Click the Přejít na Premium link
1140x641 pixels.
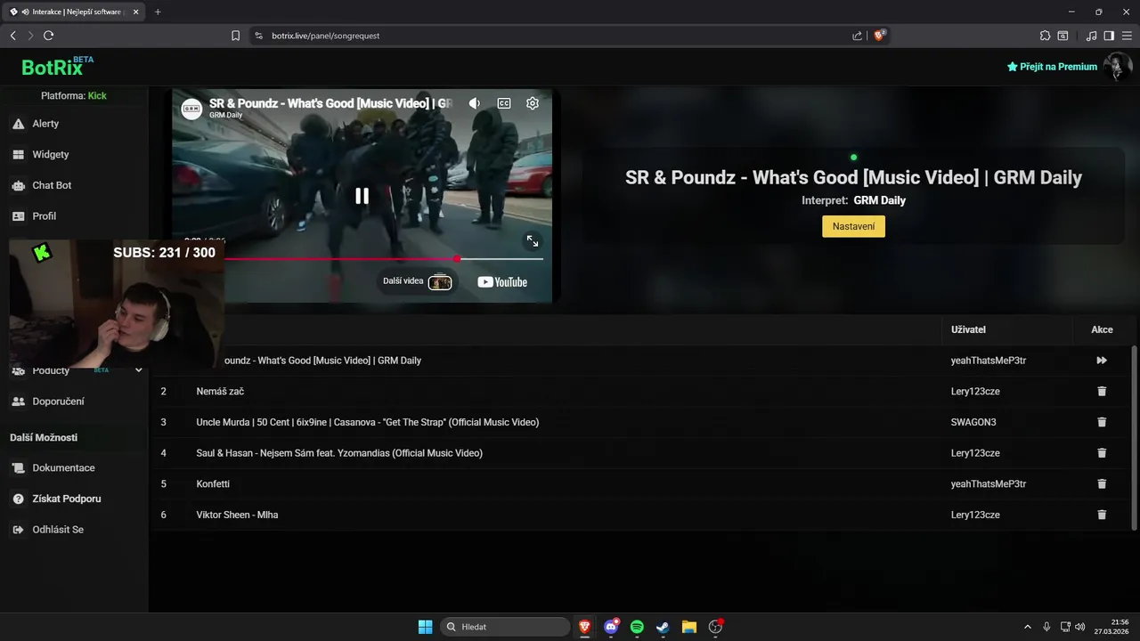1052,67
